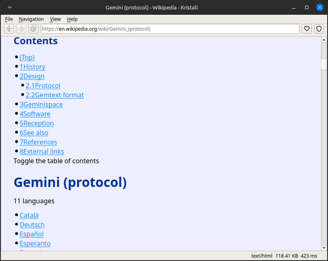The width and height of the screenshot is (328, 261).
Task: Open the Català language link
Action: (29, 215)
